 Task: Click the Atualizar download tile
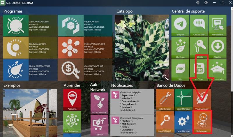[x=217, y=48]
